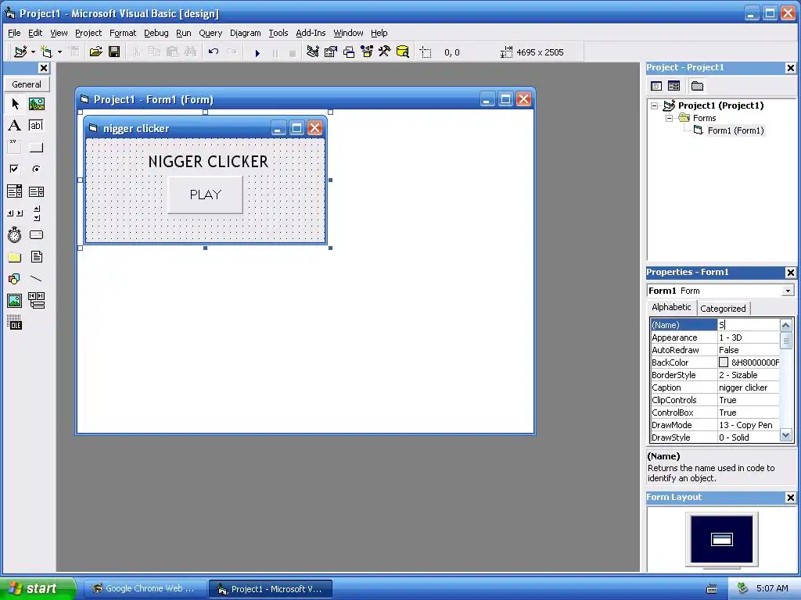The height and width of the screenshot is (600, 801).
Task: Click the form preview in Form Layout
Action: tap(721, 539)
